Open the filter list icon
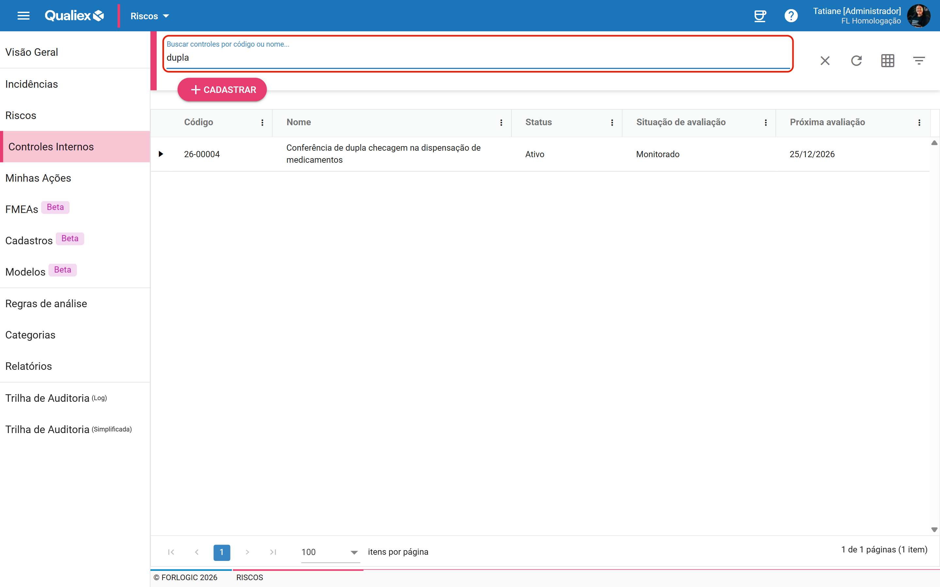Viewport: 940px width, 587px height. coord(919,61)
